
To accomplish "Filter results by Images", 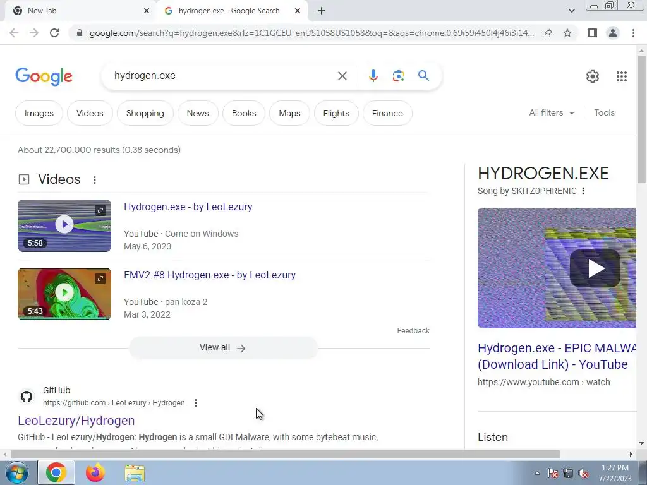I will coord(39,113).
